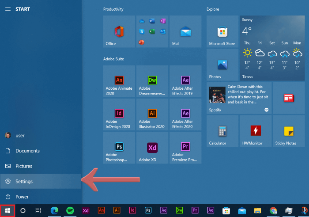Launch Dreamweaver from the taskbar
This screenshot has height=217, width=309.
point(179,210)
